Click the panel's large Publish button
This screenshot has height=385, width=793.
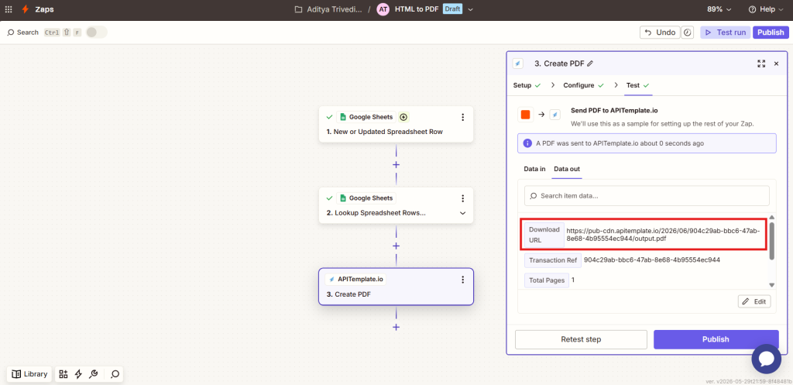pyautogui.click(x=716, y=339)
